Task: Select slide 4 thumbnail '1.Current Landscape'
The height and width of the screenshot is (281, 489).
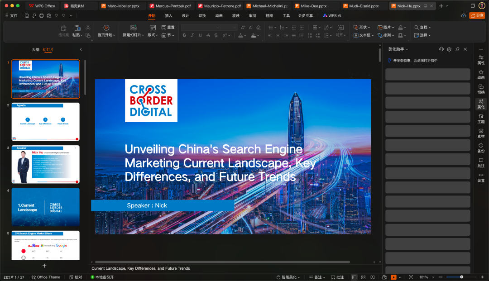Action: [x=46, y=207]
